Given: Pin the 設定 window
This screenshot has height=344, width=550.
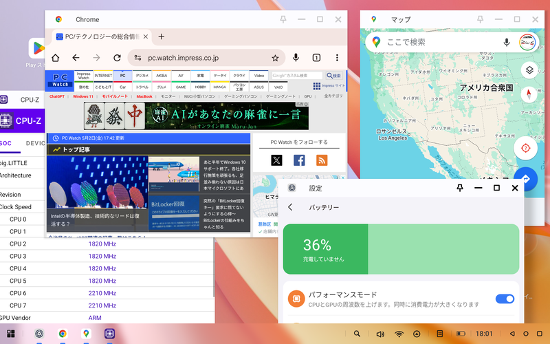Looking at the screenshot, I should tap(460, 188).
